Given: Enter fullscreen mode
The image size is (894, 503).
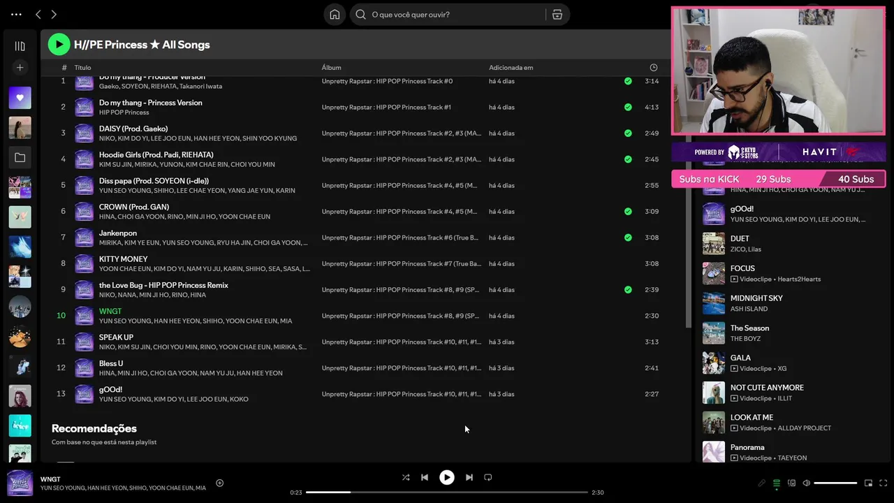Looking at the screenshot, I should pyautogui.click(x=883, y=483).
